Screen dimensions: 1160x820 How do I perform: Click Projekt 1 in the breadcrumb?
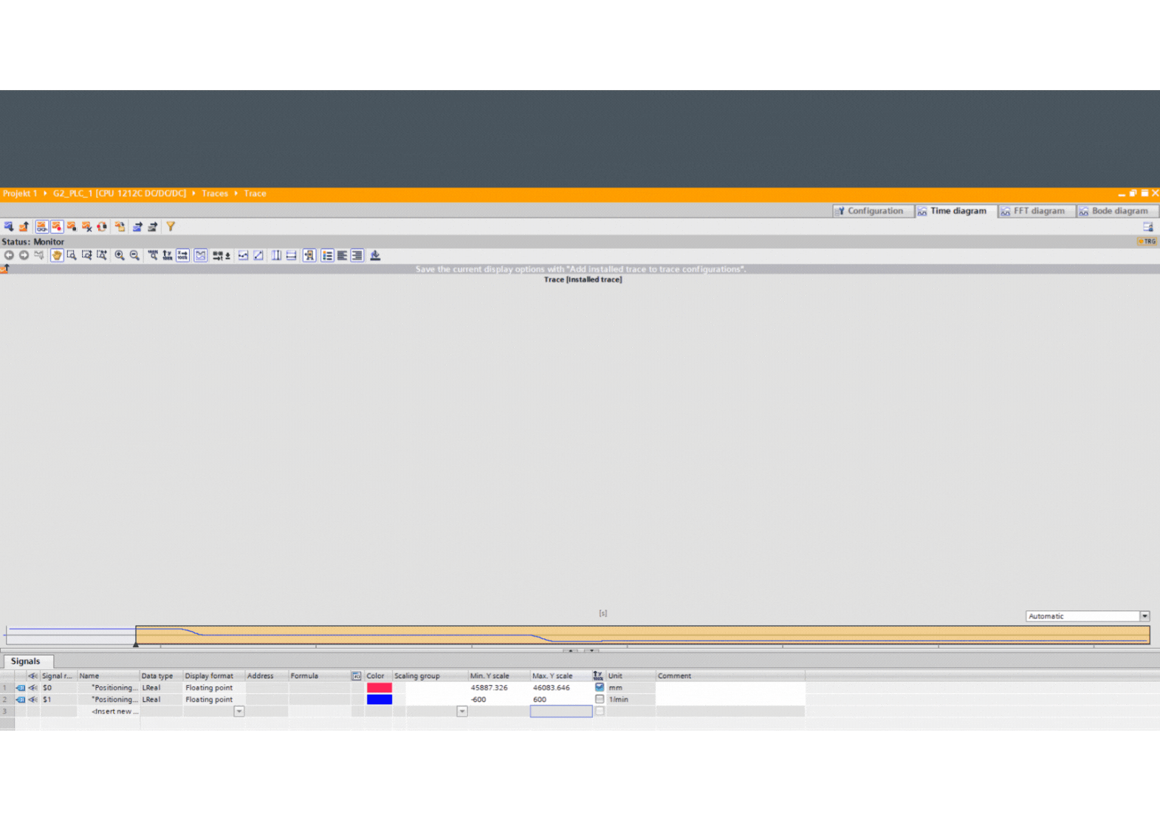(x=20, y=193)
